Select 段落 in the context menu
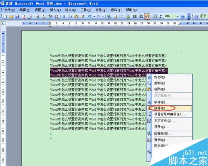The width and height of the screenshot is (208, 166). point(169,108)
